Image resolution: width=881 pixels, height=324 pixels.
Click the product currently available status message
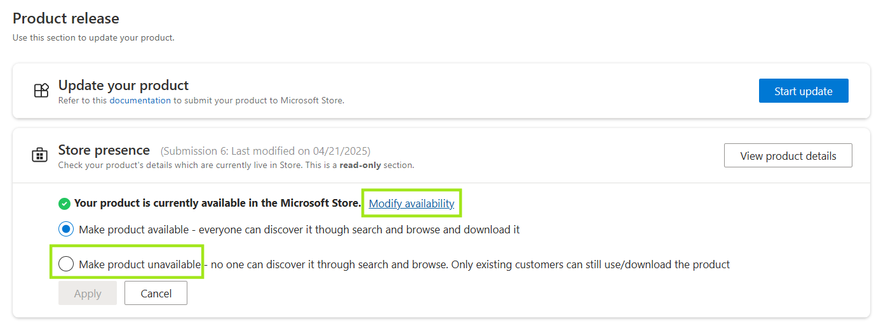pyautogui.click(x=217, y=204)
